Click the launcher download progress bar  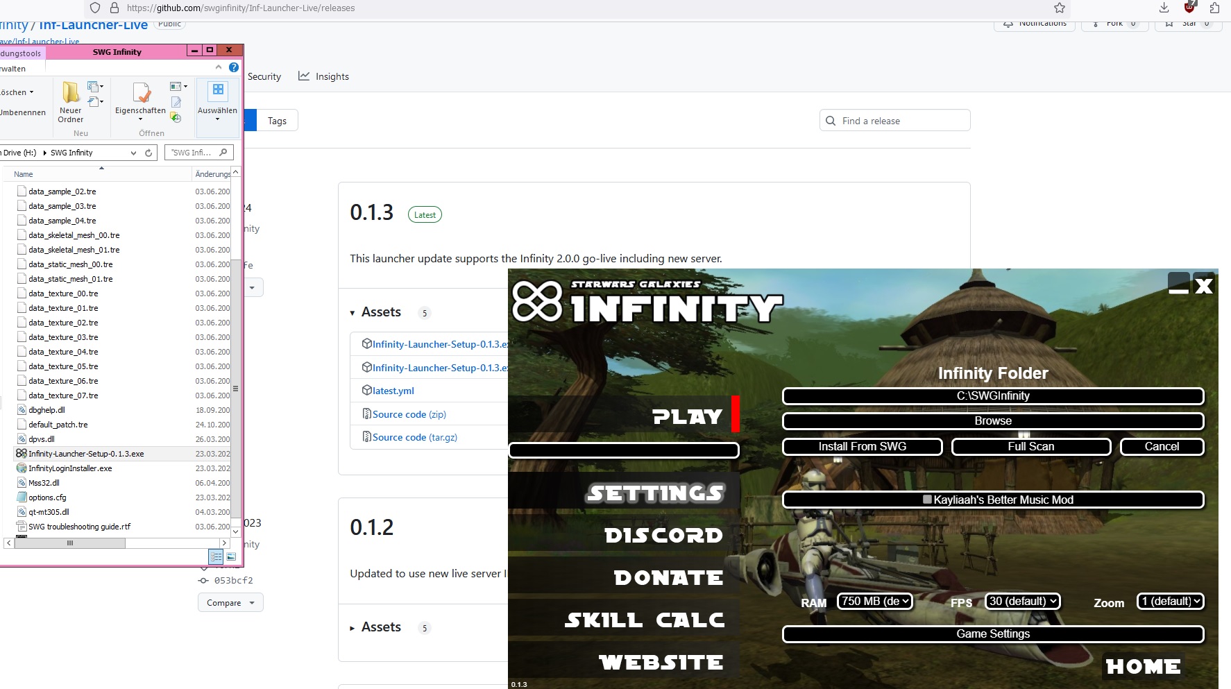tap(624, 450)
